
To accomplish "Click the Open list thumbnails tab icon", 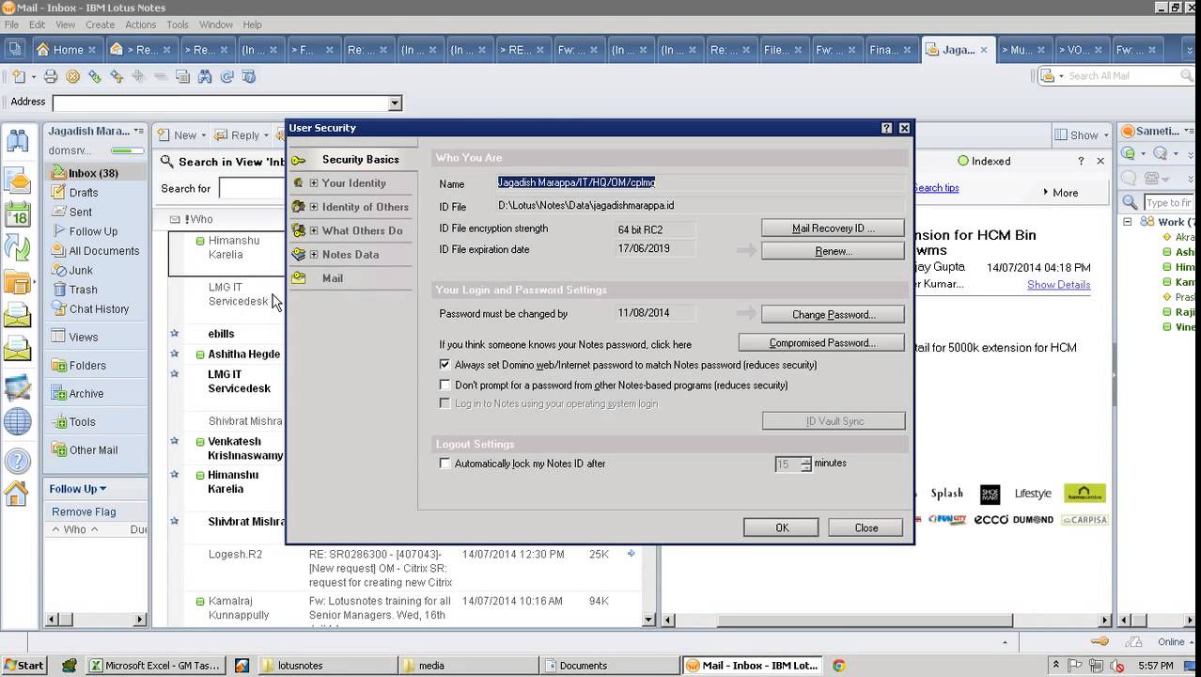I will click(x=14, y=49).
